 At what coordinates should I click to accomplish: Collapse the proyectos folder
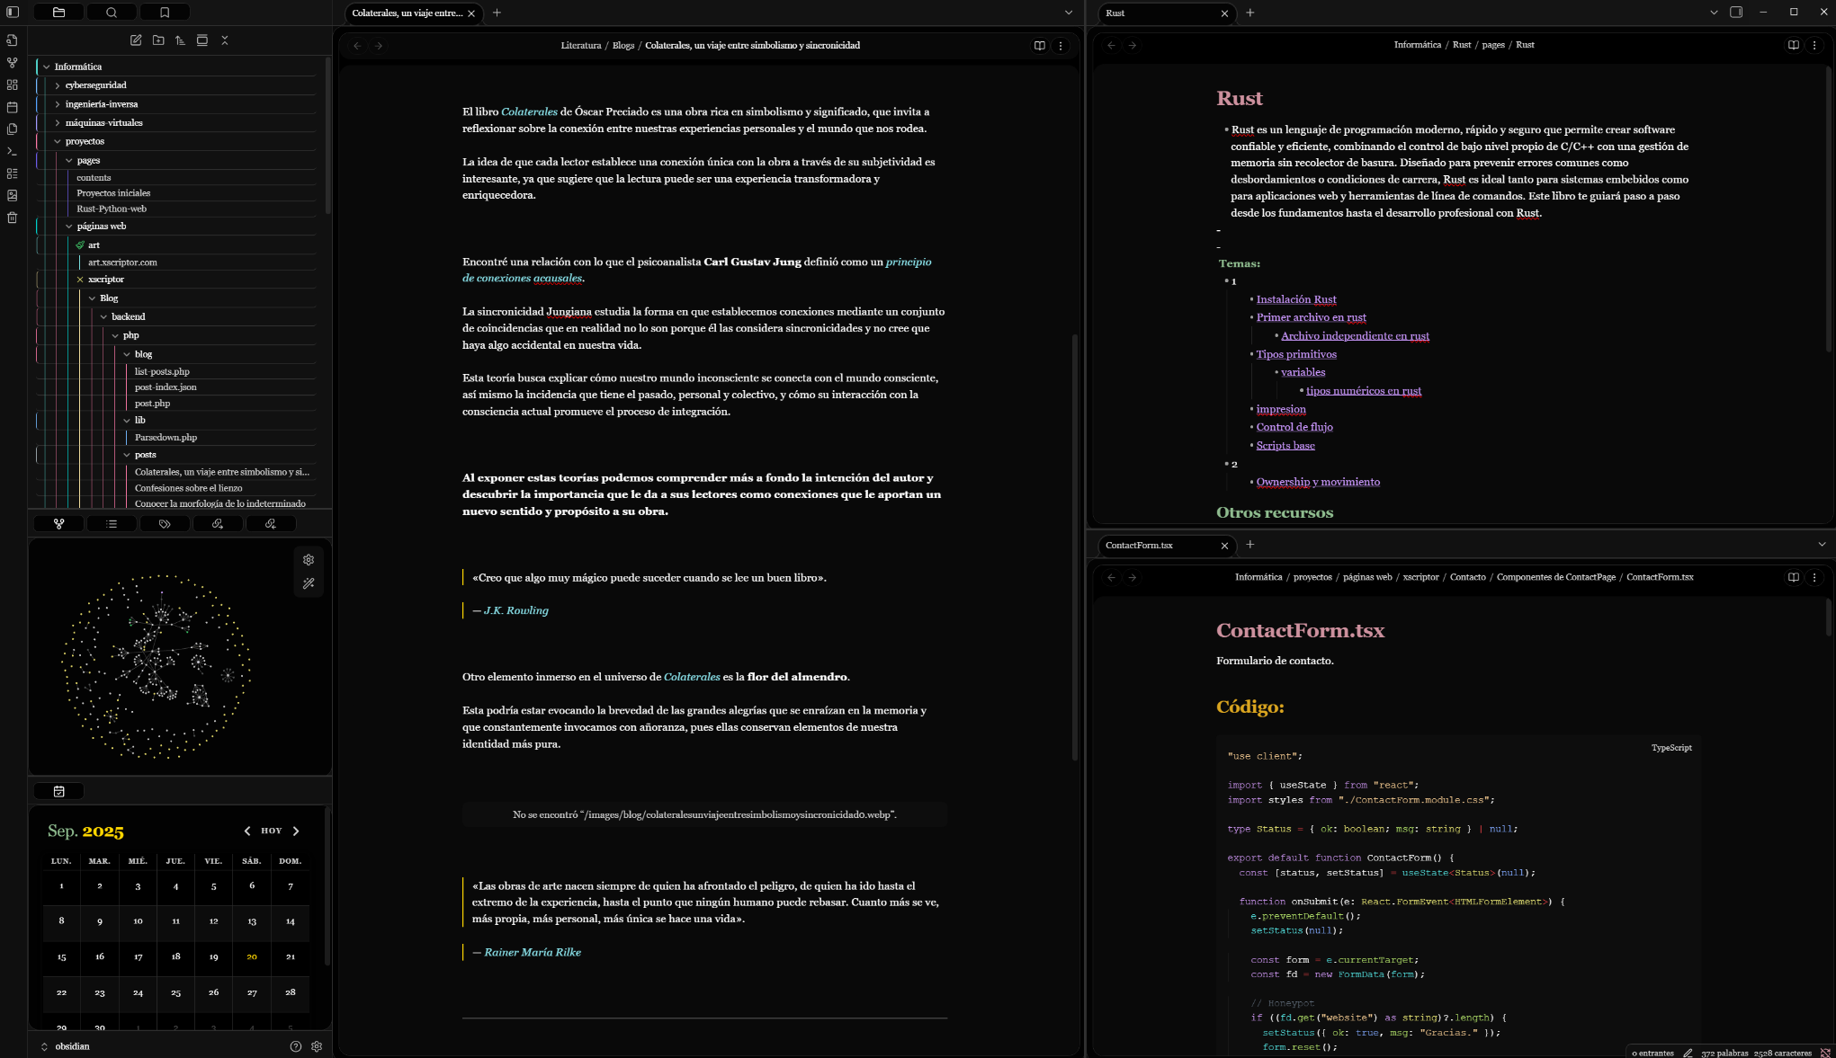(x=58, y=141)
